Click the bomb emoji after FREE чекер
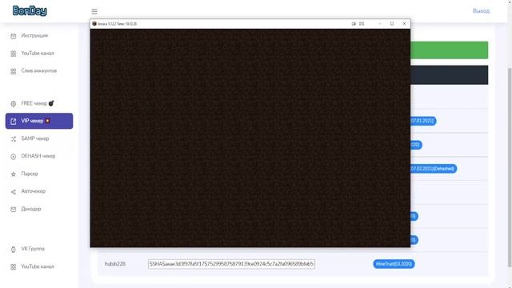Viewport: 512px width, 288px height. tap(51, 103)
